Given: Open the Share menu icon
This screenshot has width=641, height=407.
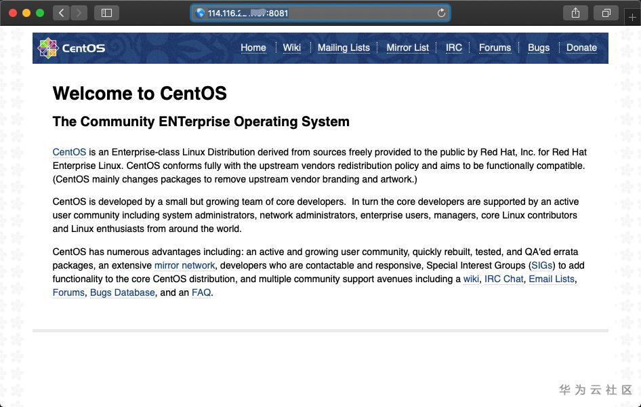Looking at the screenshot, I should click(575, 13).
